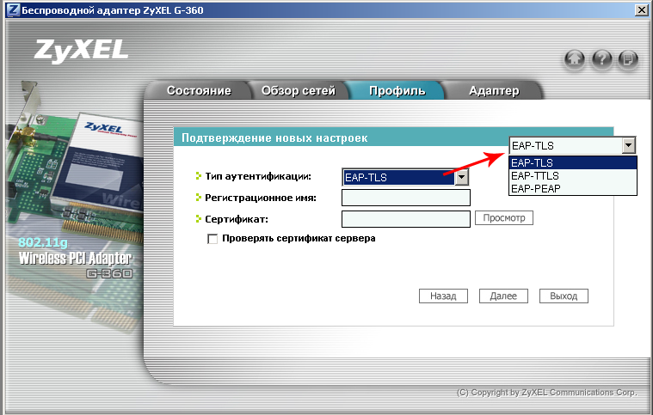Image resolution: width=653 pixels, height=415 pixels.
Task: Exit using the Выход button
Action: point(564,296)
